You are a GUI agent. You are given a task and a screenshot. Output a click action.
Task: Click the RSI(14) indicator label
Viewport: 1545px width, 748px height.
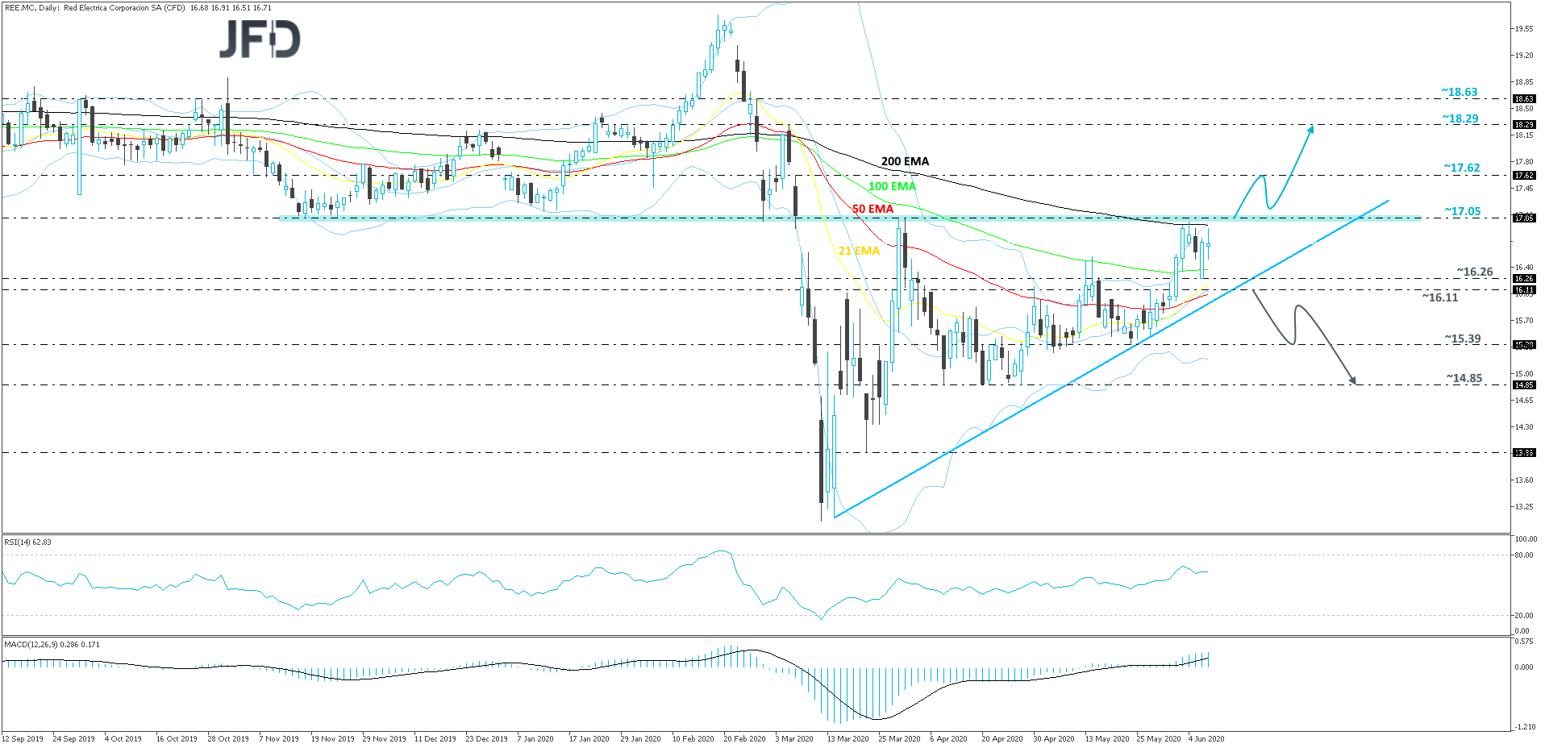click(27, 542)
